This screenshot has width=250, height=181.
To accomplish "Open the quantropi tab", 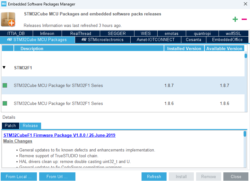I will pos(202,33).
